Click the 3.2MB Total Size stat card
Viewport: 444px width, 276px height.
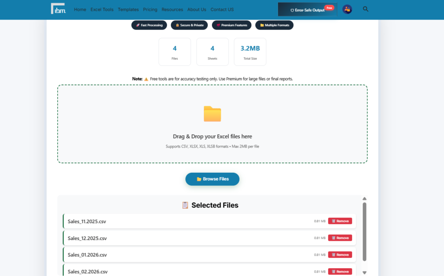click(250, 52)
